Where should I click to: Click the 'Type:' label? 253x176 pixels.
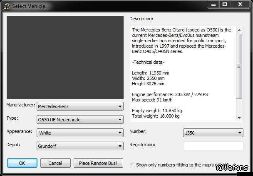(x=12, y=118)
